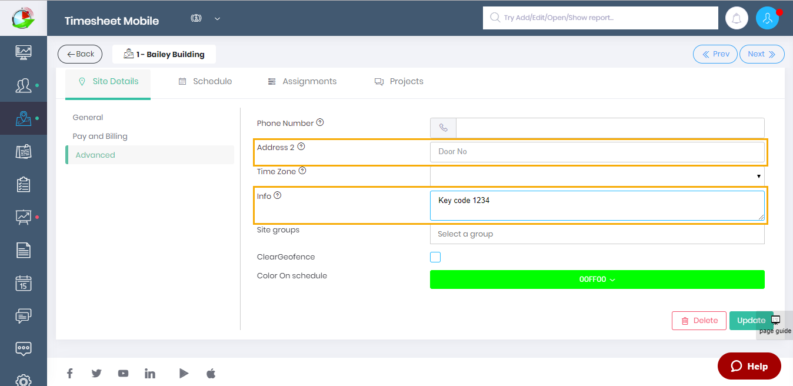Image resolution: width=793 pixels, height=386 pixels.
Task: Toggle the ClearGeofence checkbox
Action: 435,257
